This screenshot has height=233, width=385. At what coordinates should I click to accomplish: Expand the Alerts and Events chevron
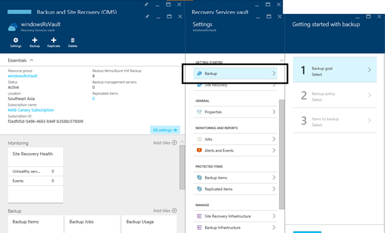click(x=274, y=151)
